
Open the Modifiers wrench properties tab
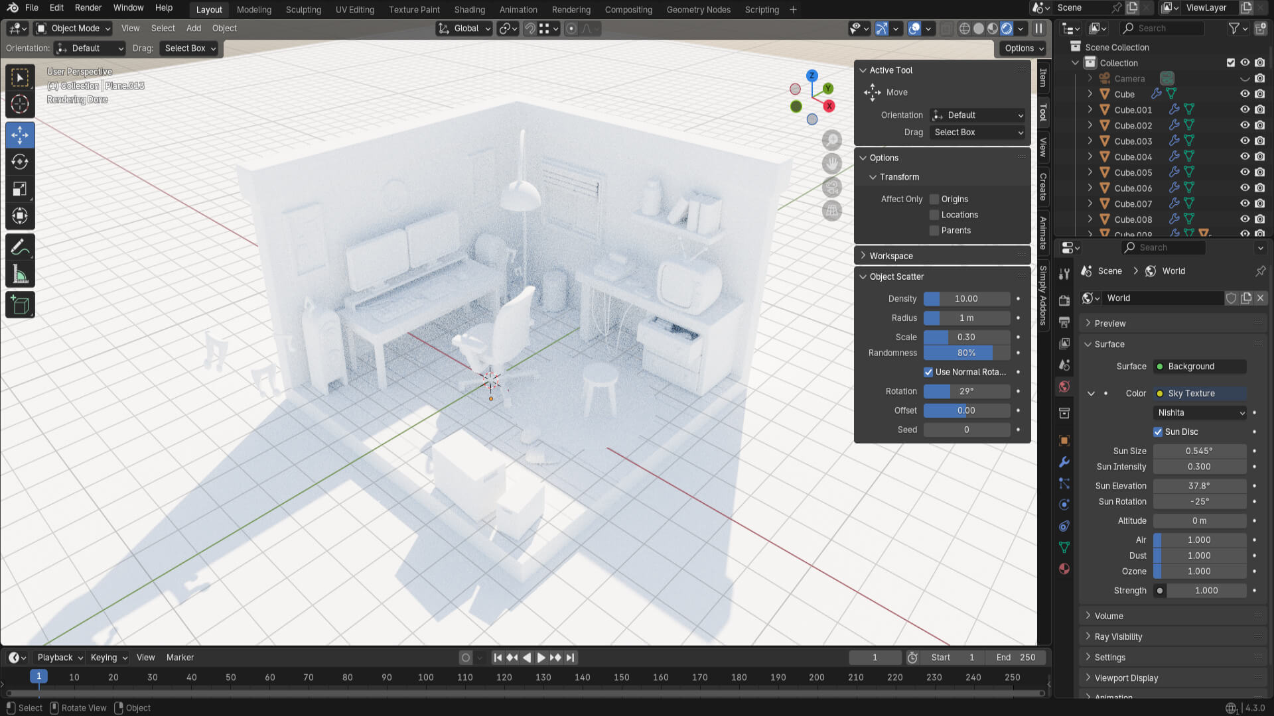point(1064,462)
